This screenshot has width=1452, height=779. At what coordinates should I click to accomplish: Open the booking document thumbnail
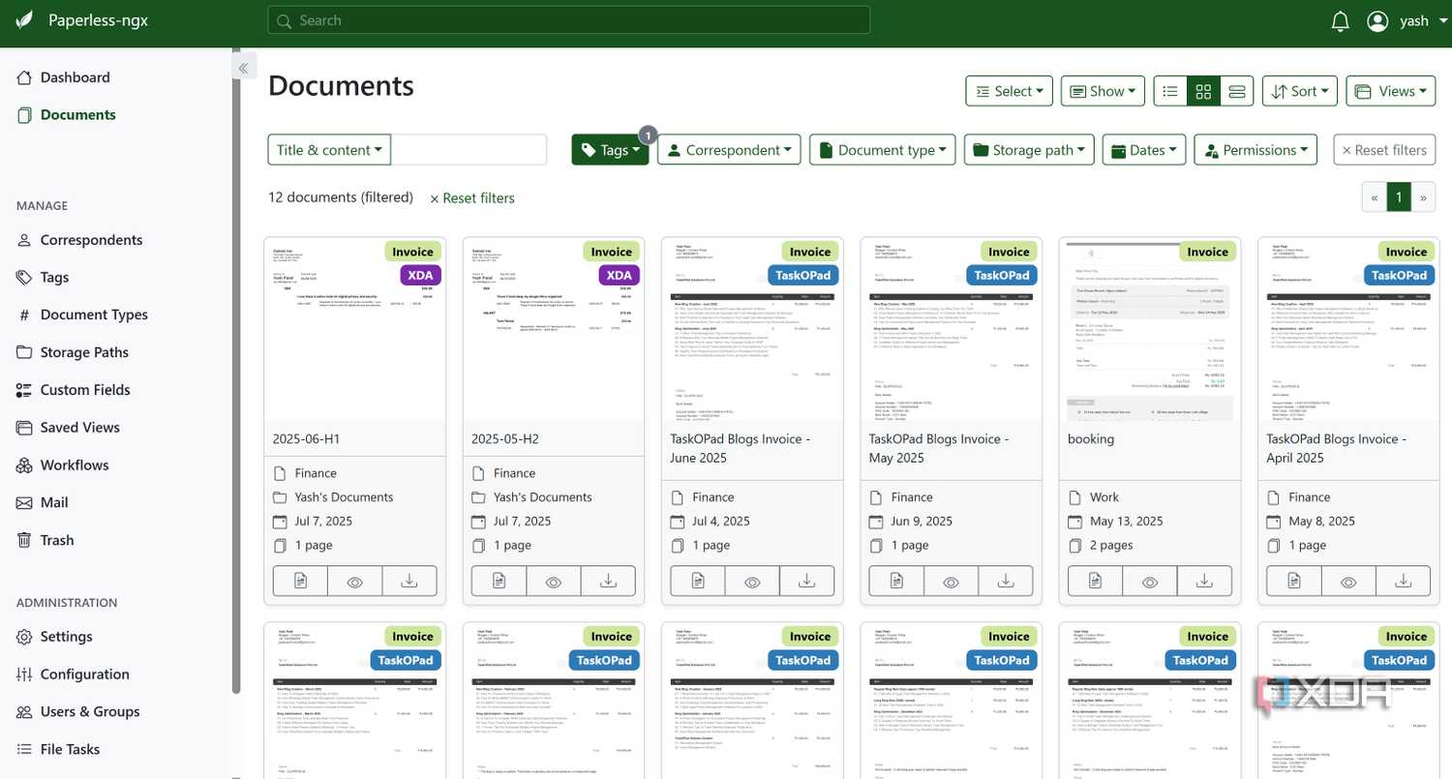click(1150, 329)
